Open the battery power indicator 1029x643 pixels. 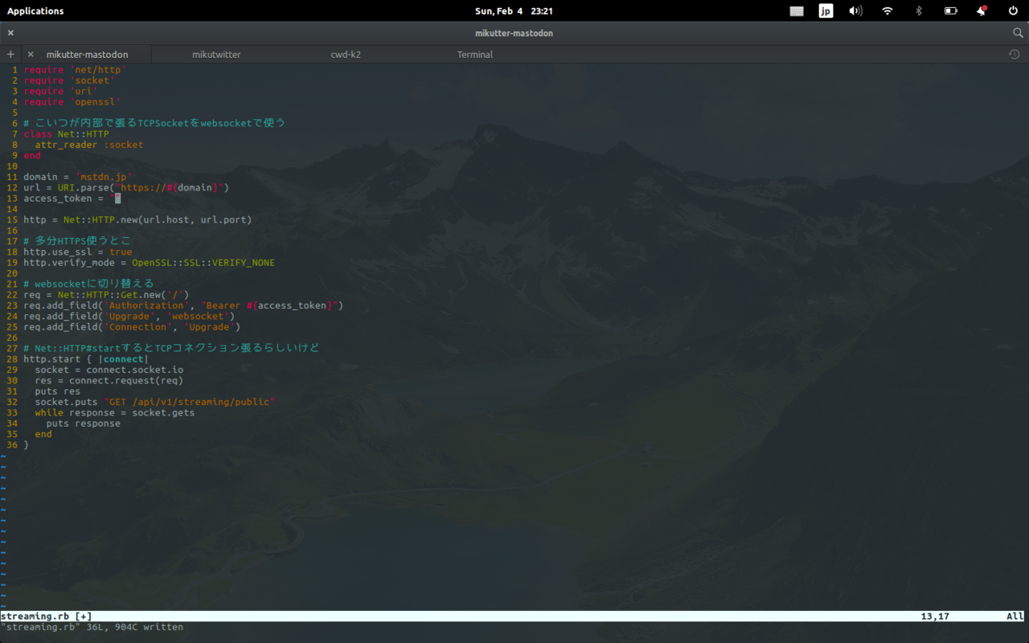point(950,11)
